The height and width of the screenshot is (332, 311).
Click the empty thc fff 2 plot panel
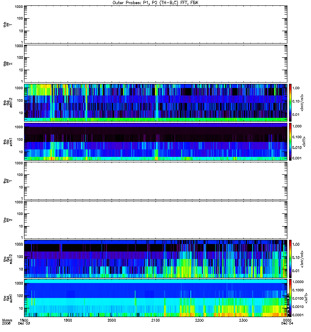coord(156,220)
